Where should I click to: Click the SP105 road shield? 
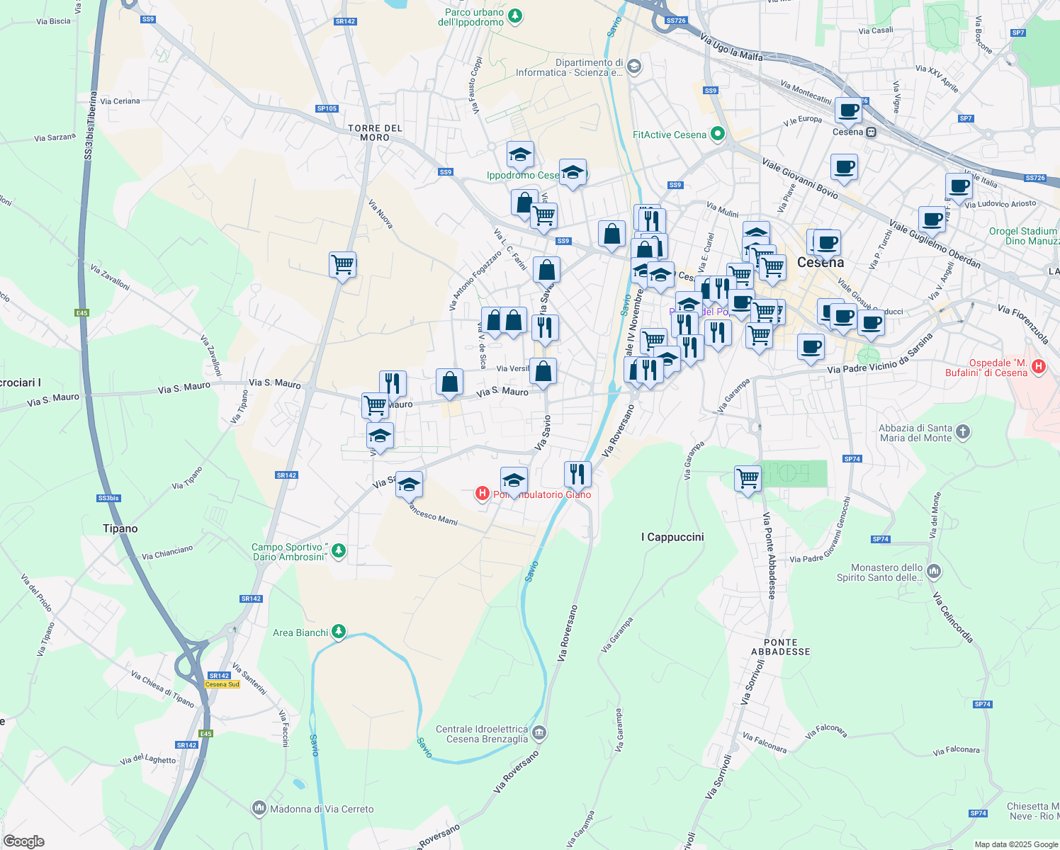(x=327, y=108)
